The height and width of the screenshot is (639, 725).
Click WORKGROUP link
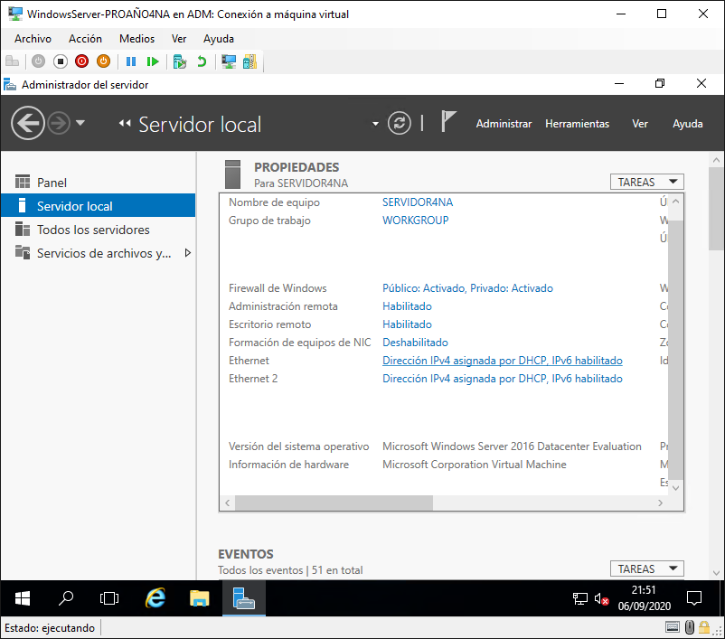click(x=415, y=221)
